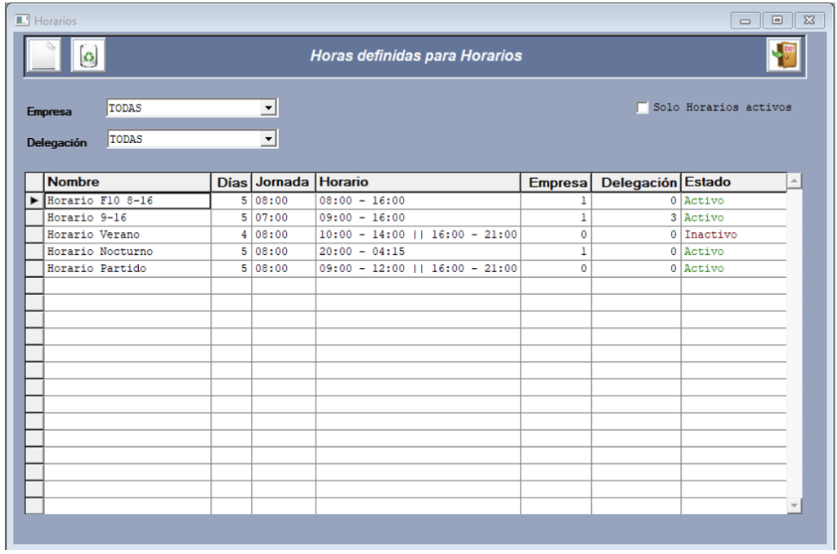This screenshot has height=554, width=837.
Task: Click the exit door icon
Action: (x=783, y=56)
